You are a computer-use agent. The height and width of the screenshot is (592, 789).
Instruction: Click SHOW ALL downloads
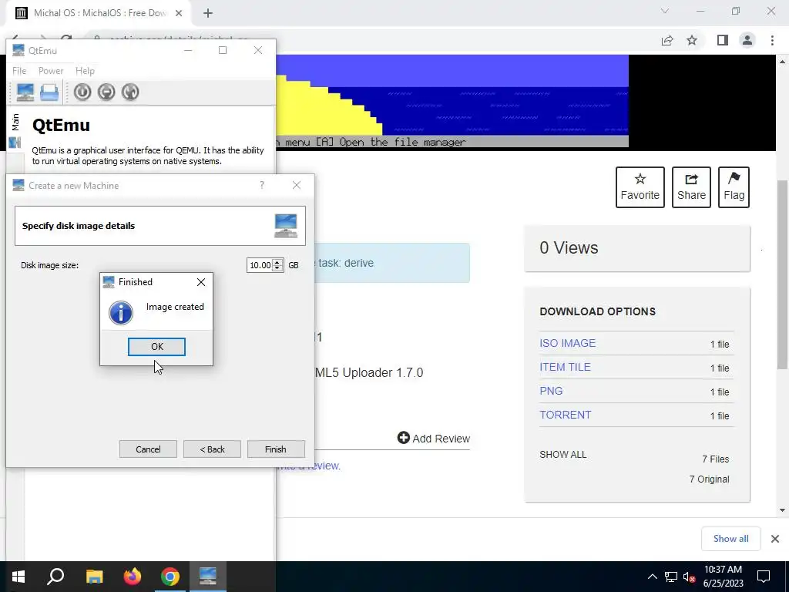[563, 455]
